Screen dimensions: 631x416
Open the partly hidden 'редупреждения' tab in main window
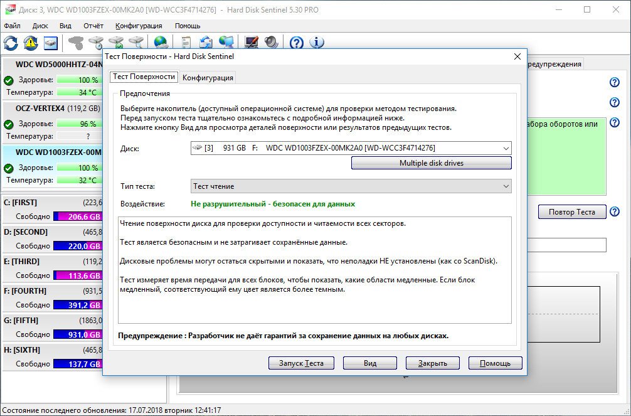coord(554,64)
